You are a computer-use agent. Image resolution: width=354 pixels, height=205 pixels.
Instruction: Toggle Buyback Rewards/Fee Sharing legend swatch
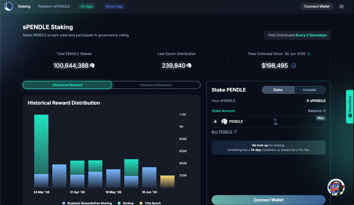pos(64,203)
